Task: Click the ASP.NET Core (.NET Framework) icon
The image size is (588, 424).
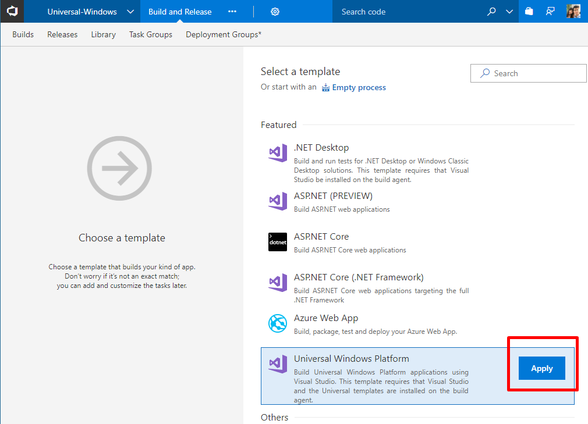Action: [278, 283]
